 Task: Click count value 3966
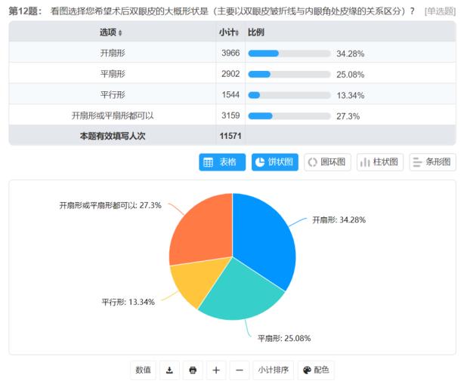(230, 53)
